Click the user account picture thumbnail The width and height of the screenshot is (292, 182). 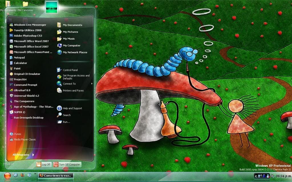[52, 7]
